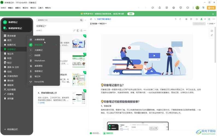The height and width of the screenshot is (136, 217).
Task: Open 知识星图 in the sidebar
Action: [x=10, y=89]
